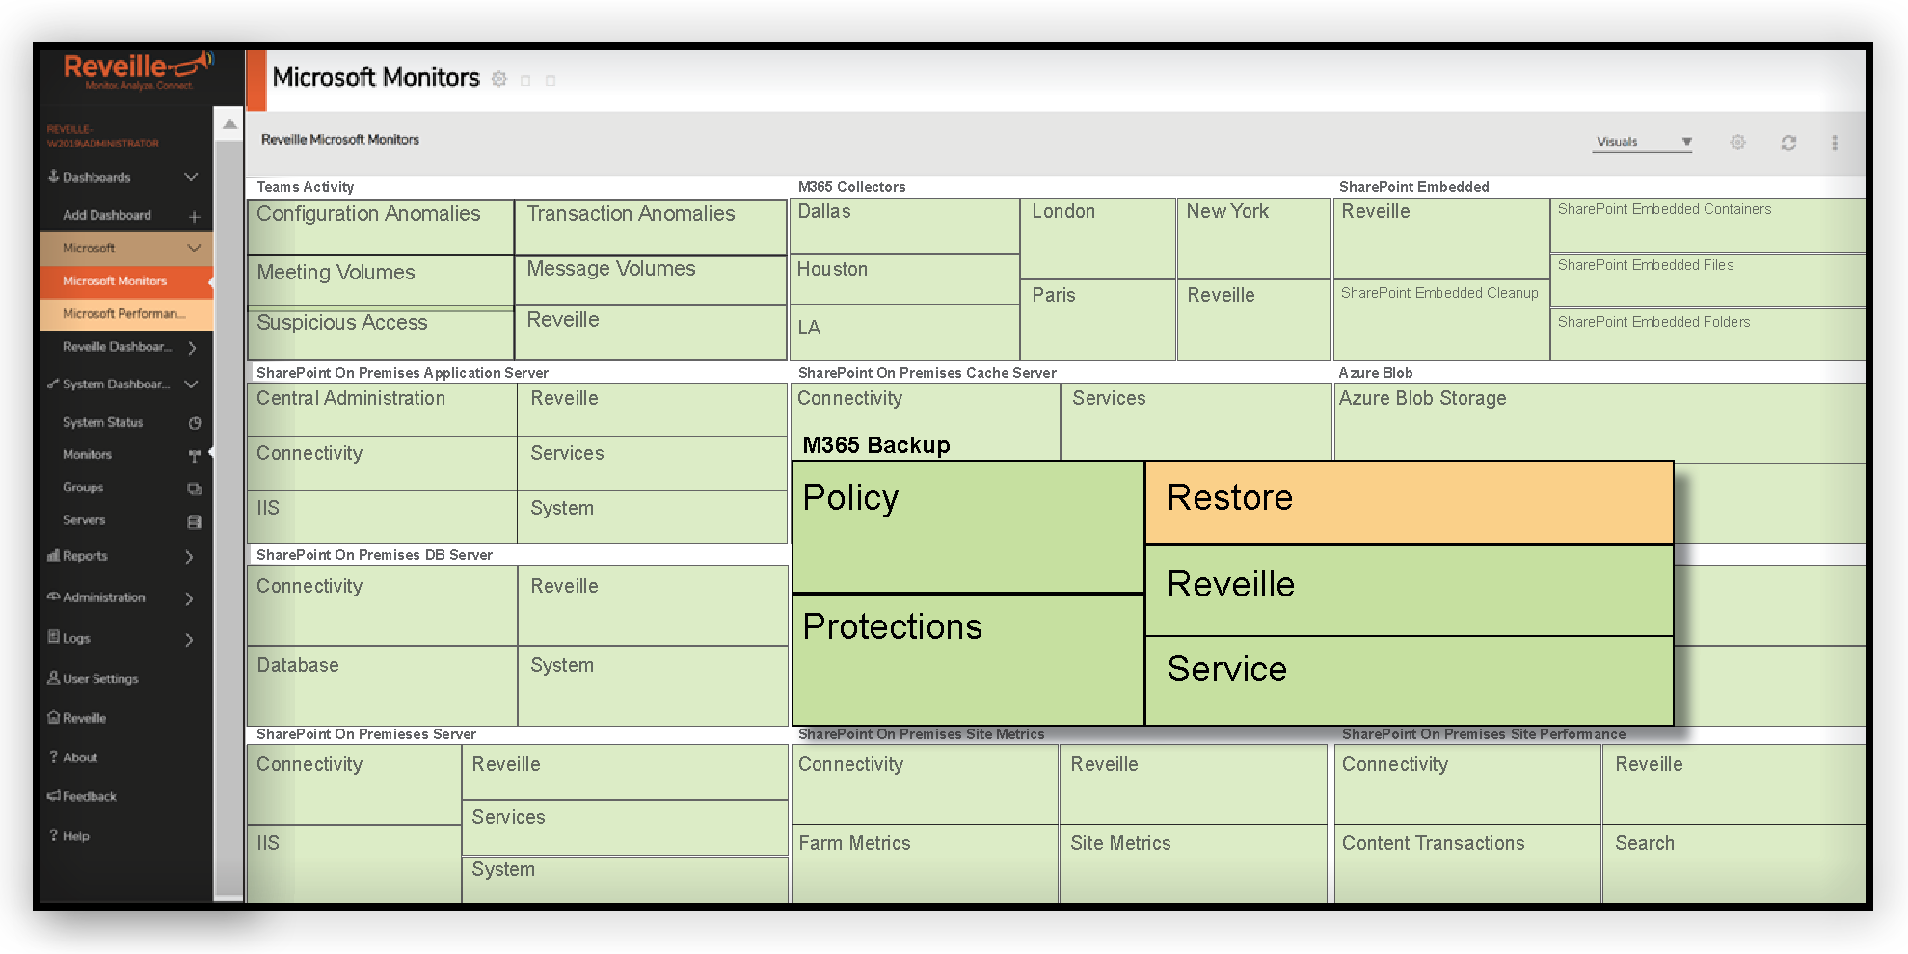Open Transaction Anomalies tile
Viewport: 1908px width, 954px height.
coord(652,227)
